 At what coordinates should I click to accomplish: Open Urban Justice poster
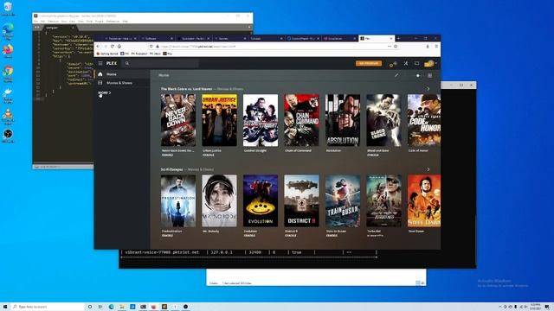pos(219,120)
